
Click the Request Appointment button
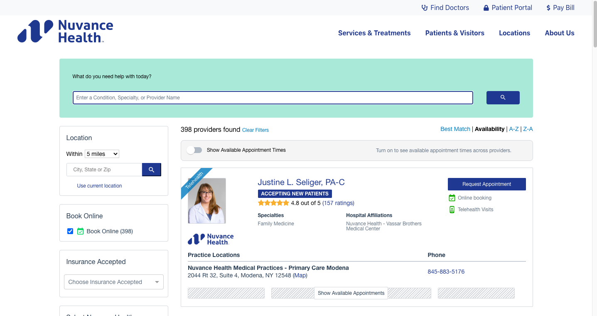pyautogui.click(x=487, y=184)
